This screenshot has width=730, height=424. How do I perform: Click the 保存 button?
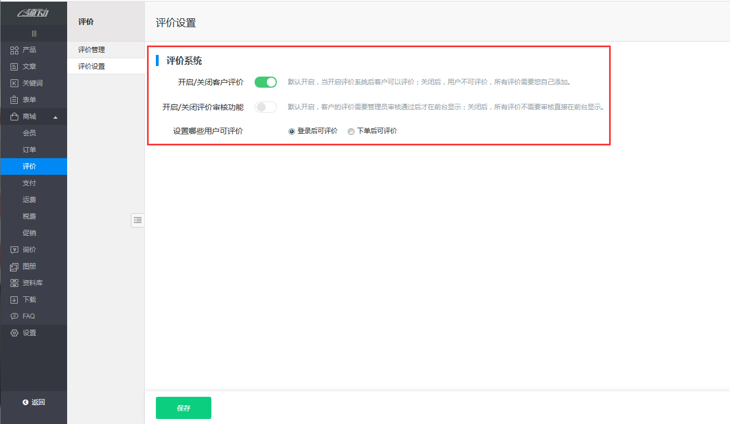click(x=183, y=407)
